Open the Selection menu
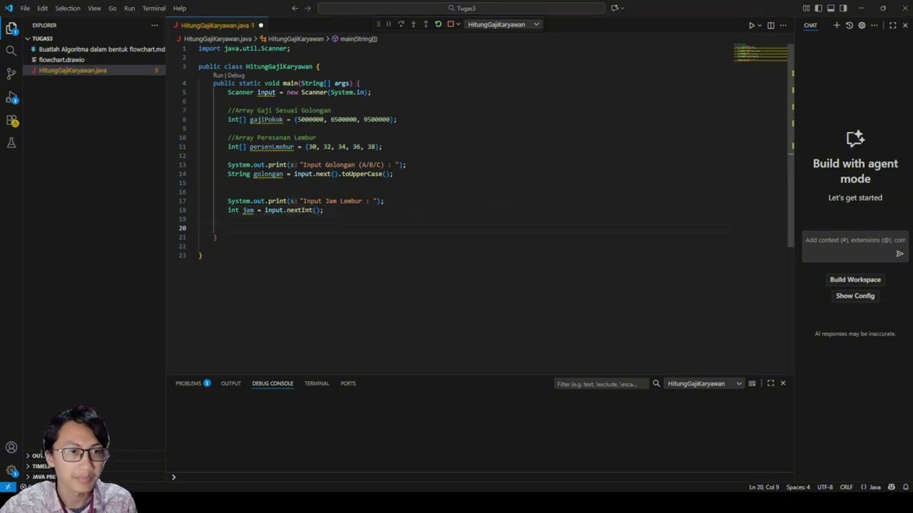 [68, 9]
